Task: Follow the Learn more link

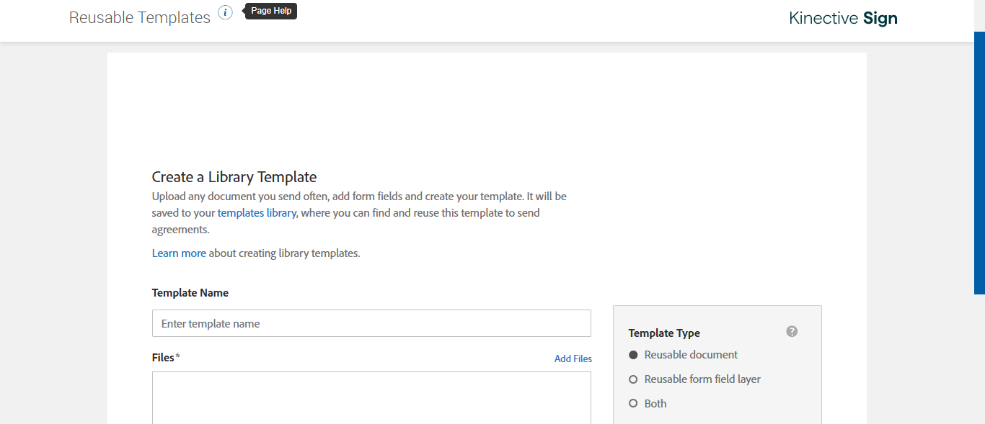Action: click(x=179, y=253)
